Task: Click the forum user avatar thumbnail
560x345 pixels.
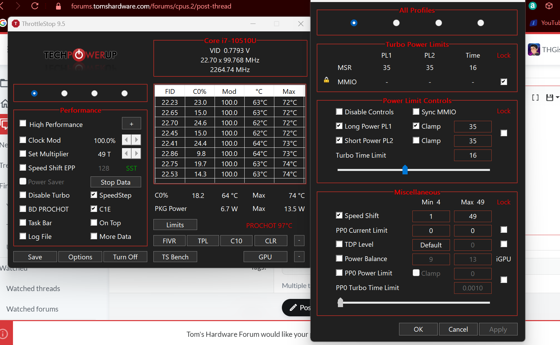Action: [x=534, y=49]
